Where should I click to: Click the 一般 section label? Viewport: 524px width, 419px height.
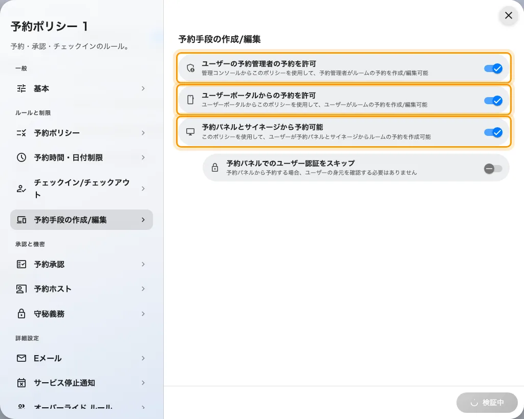point(21,68)
